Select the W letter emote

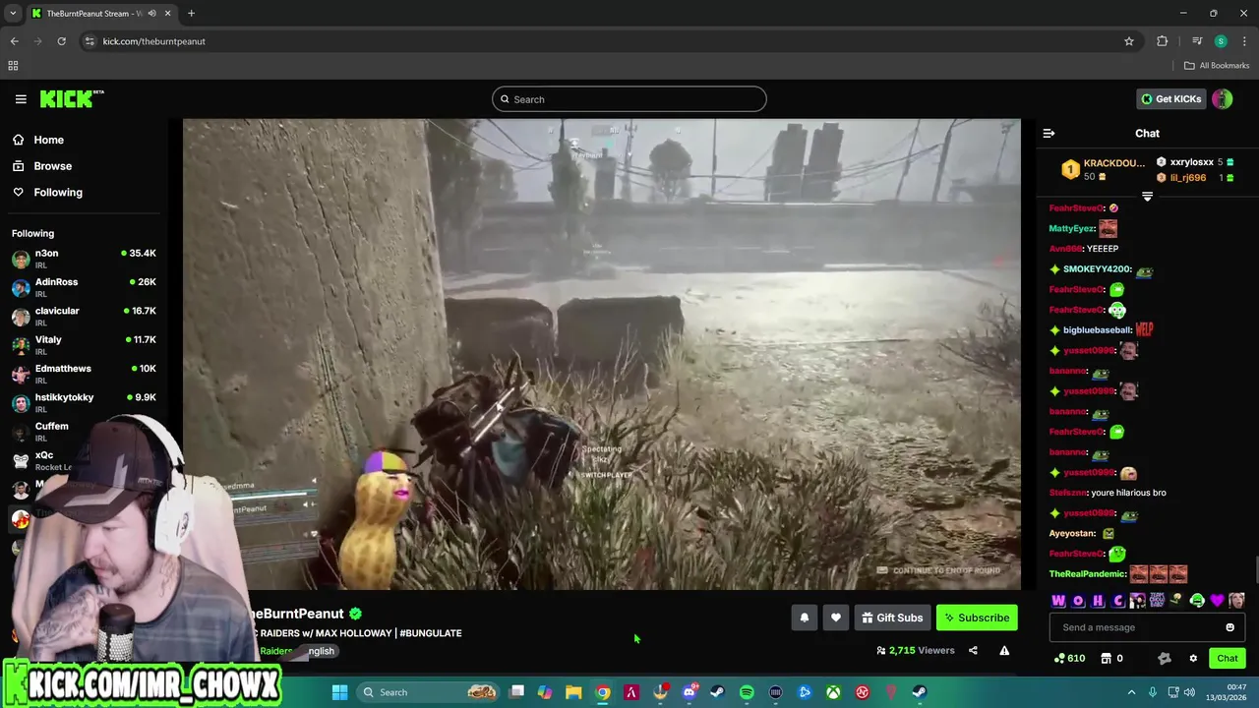1058,600
